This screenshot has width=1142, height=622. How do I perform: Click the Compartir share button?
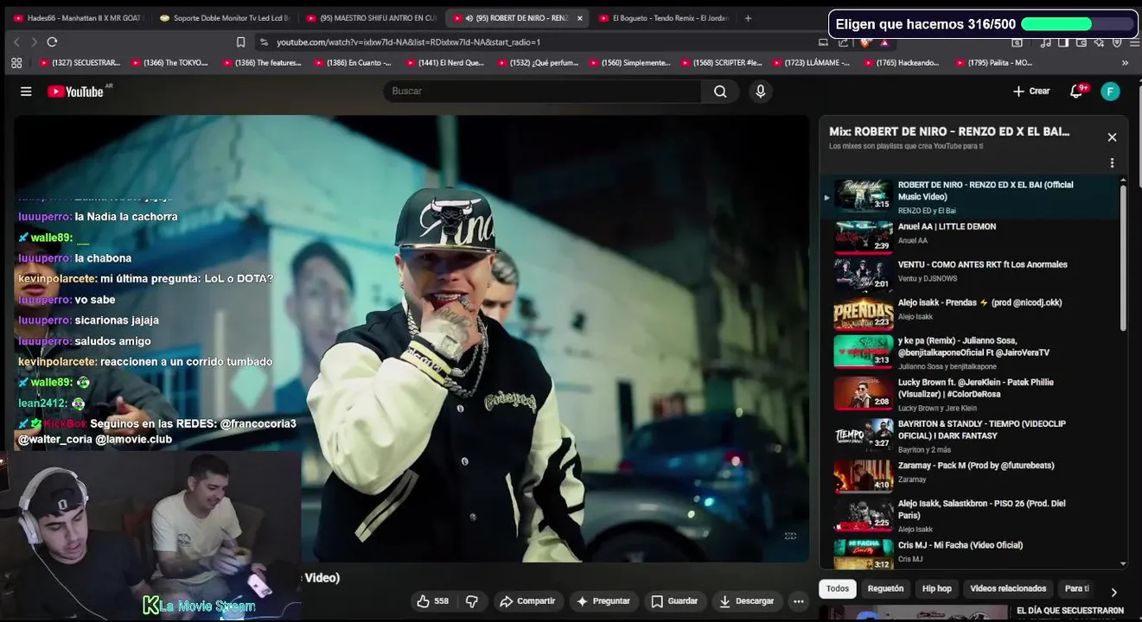[527, 601]
